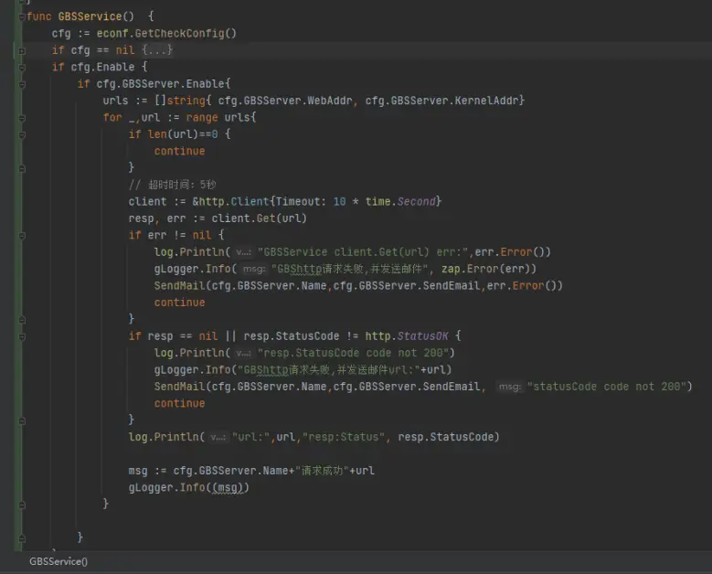Collapse the 'if cfg.Enable' block in gutter
The width and height of the screenshot is (712, 574).
tap(20, 67)
